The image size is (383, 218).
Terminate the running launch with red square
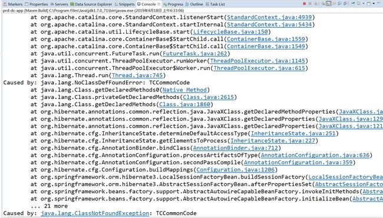click(x=305, y=4)
